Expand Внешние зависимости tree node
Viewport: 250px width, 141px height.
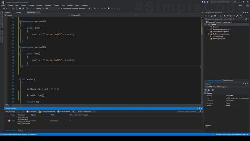[x=208, y=29]
